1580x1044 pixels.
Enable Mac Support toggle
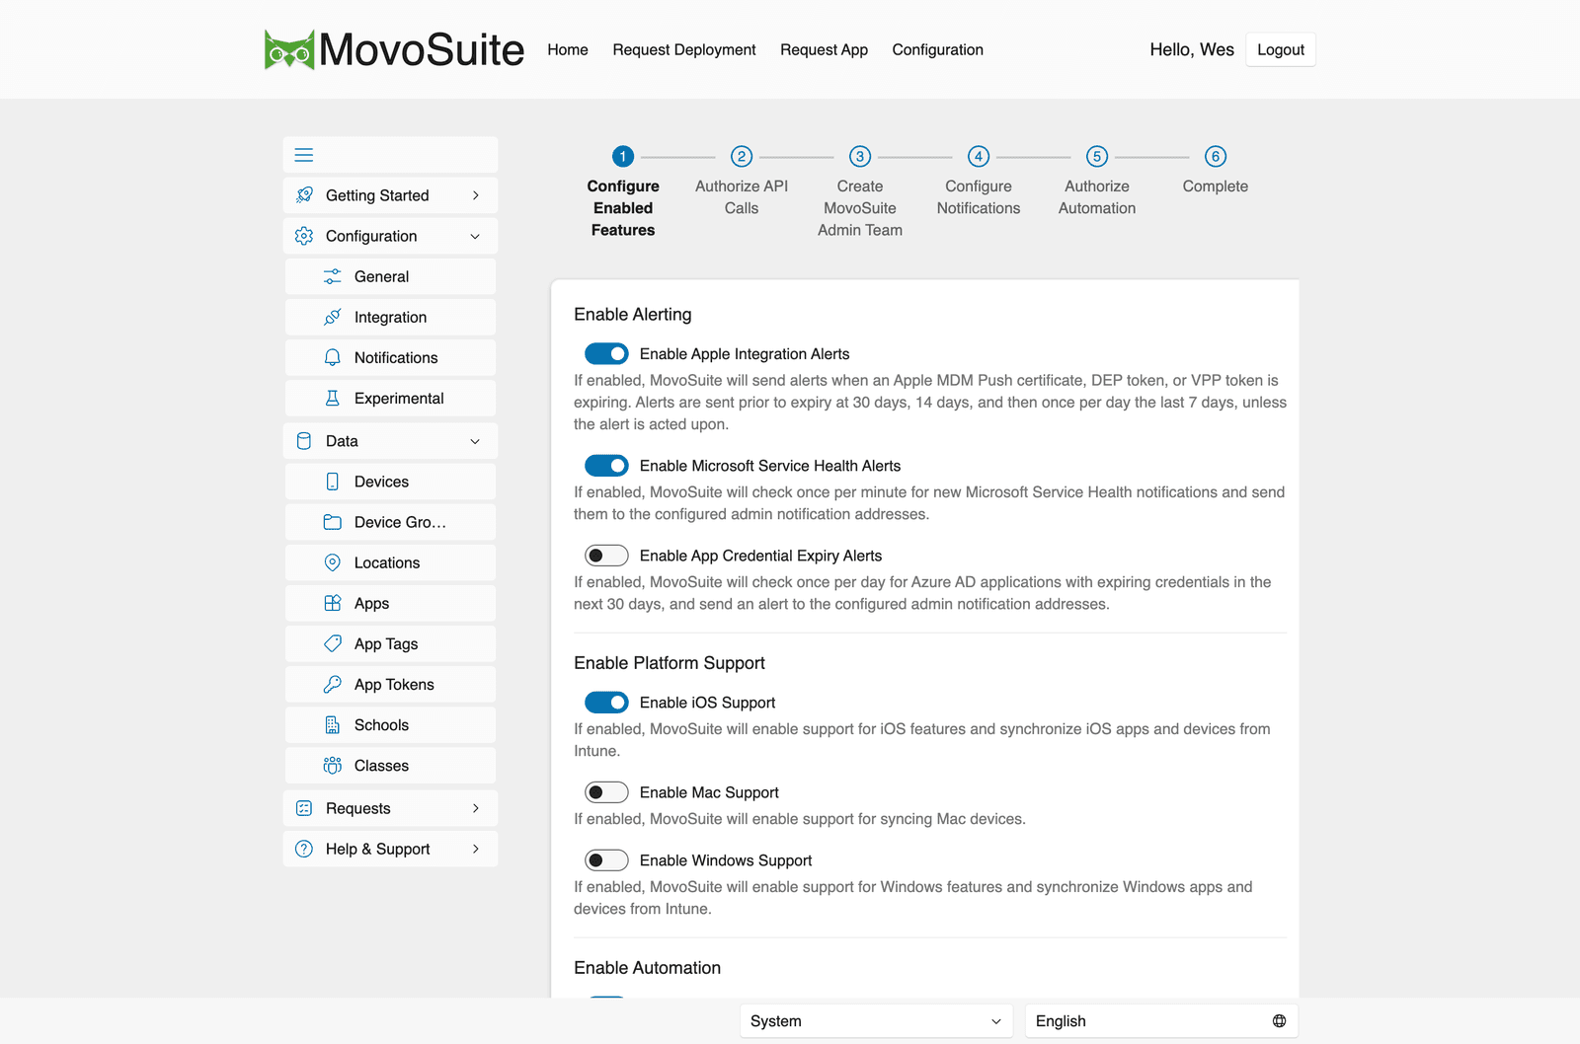[606, 792]
